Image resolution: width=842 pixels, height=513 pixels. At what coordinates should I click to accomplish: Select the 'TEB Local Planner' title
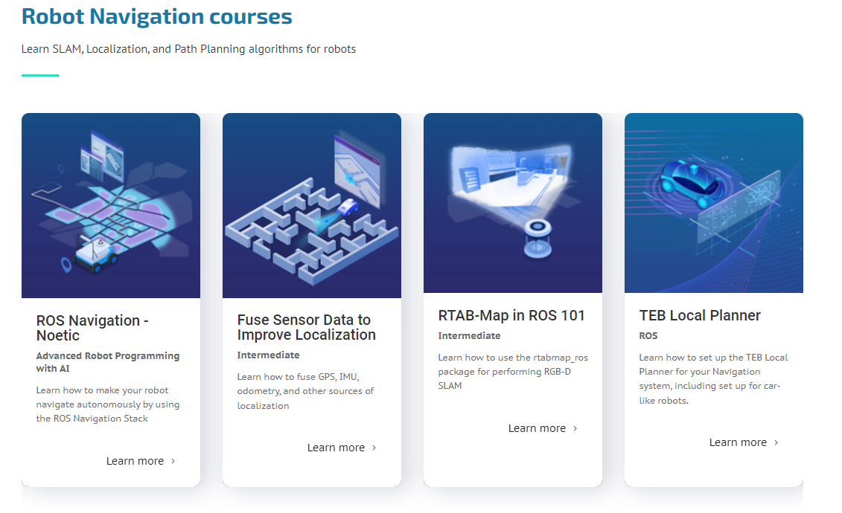point(700,315)
